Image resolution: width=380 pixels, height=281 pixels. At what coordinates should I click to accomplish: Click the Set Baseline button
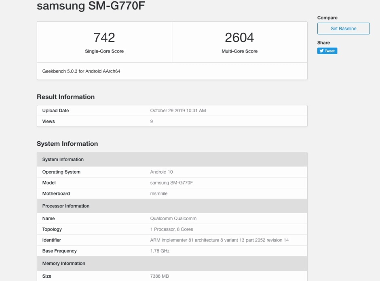pos(343,29)
